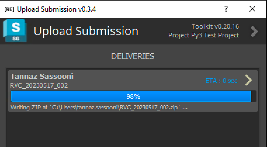Click the empty deliveries list area
Viewport: 267px width, 147px height.
(x=133, y=129)
